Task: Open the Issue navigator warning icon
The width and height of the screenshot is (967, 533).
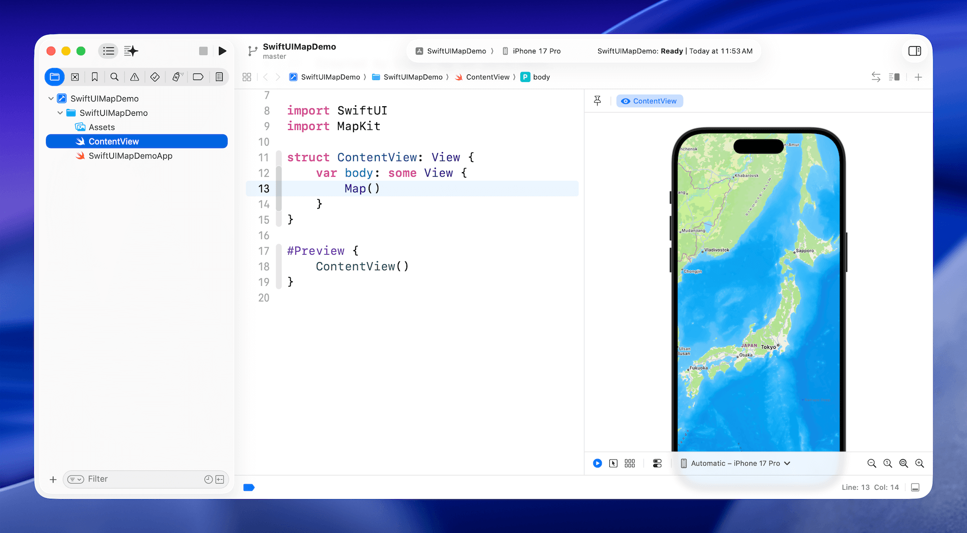Action: [134, 77]
